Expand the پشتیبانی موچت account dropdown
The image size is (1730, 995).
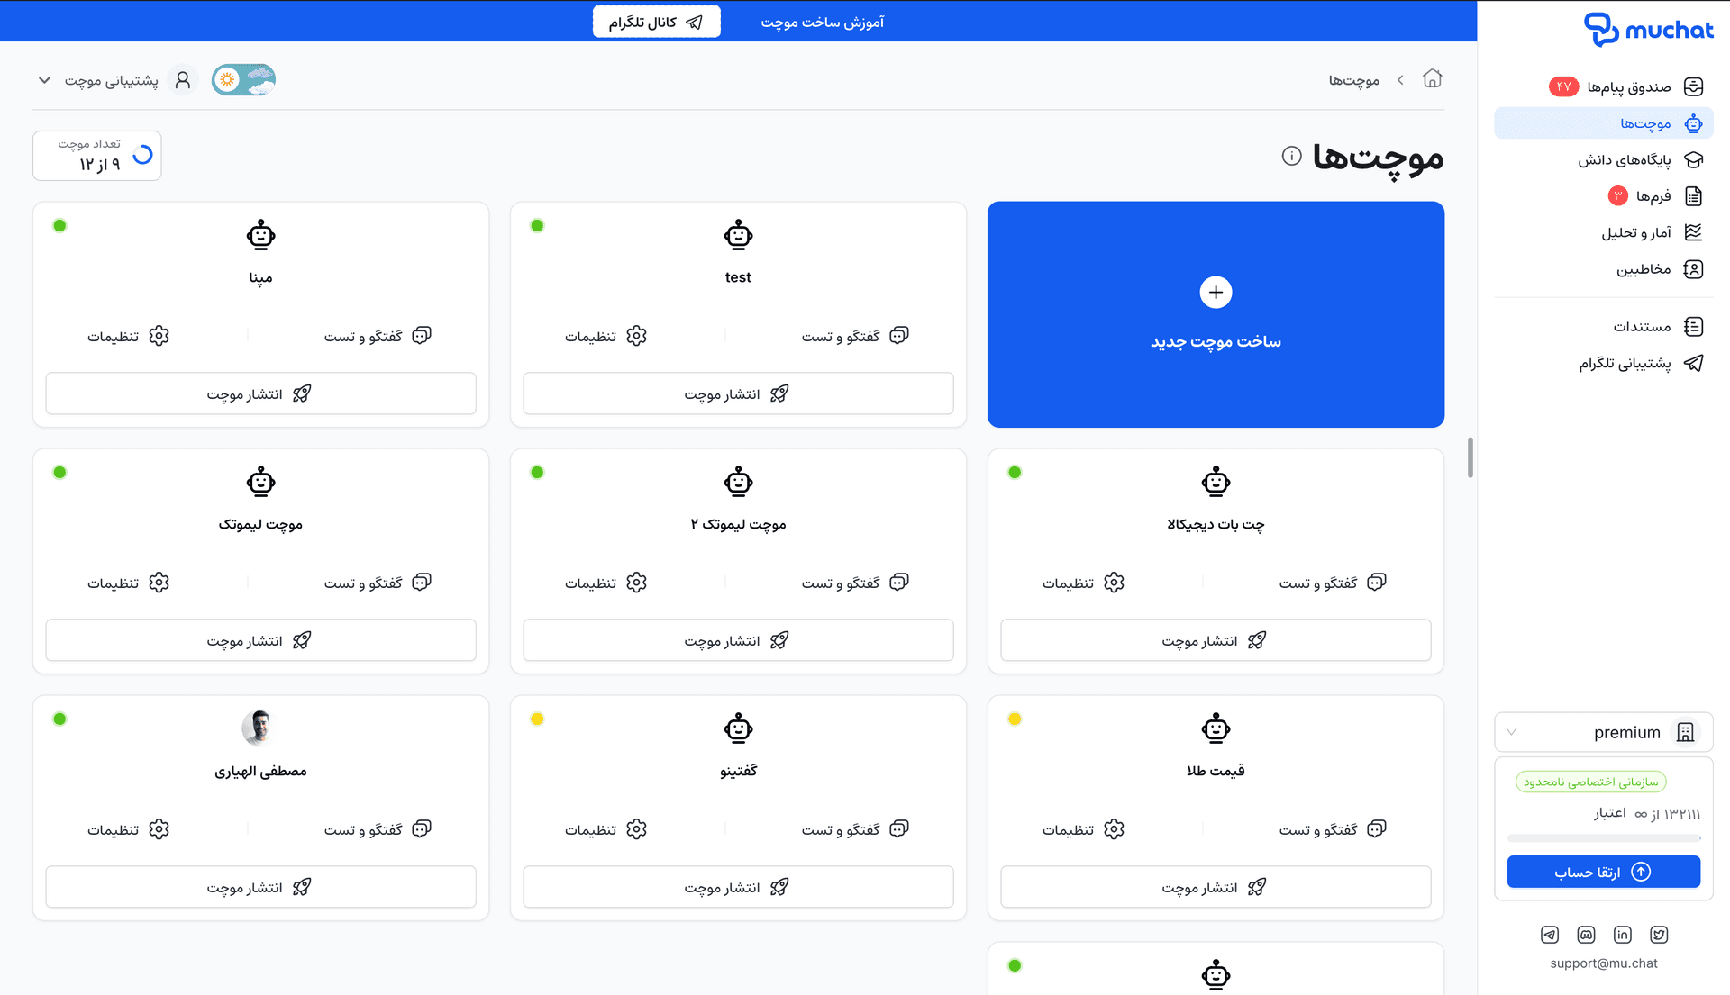pyautogui.click(x=44, y=80)
